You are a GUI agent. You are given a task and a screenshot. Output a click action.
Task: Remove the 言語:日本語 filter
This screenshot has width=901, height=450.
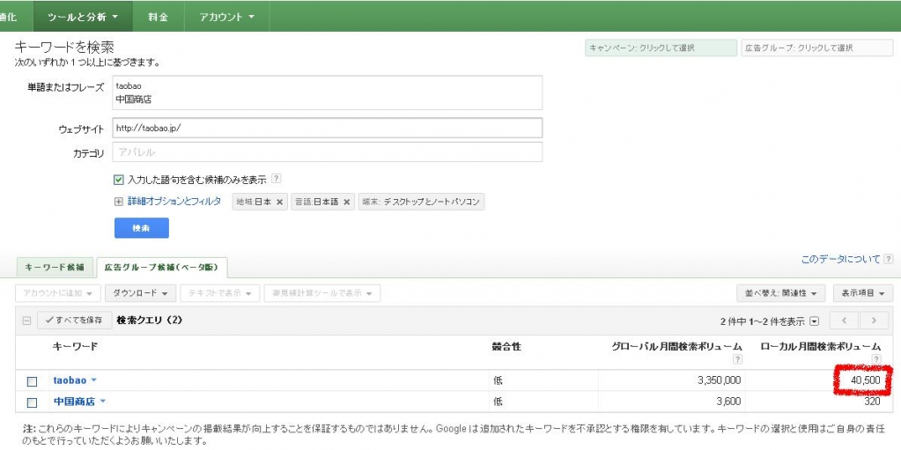point(346,203)
